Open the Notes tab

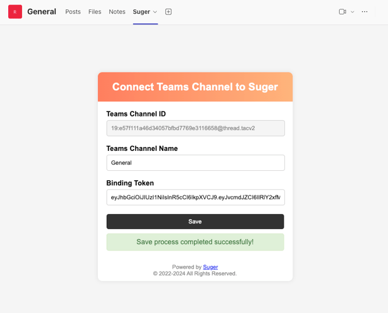[117, 12]
